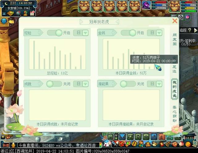Screen dimensions: 198x153
Task: Click the yellow fish icon beside blue ghost
Action: [x=11, y=21]
